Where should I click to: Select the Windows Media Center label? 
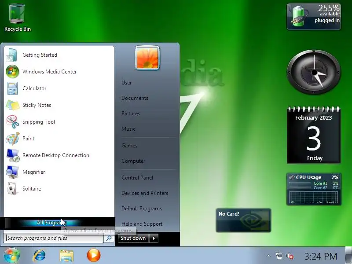pyautogui.click(x=50, y=72)
